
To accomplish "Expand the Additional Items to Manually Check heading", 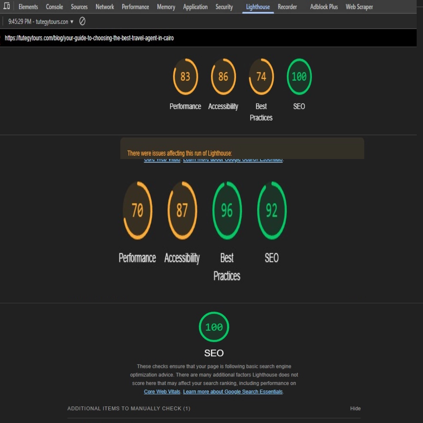I will [x=129, y=408].
